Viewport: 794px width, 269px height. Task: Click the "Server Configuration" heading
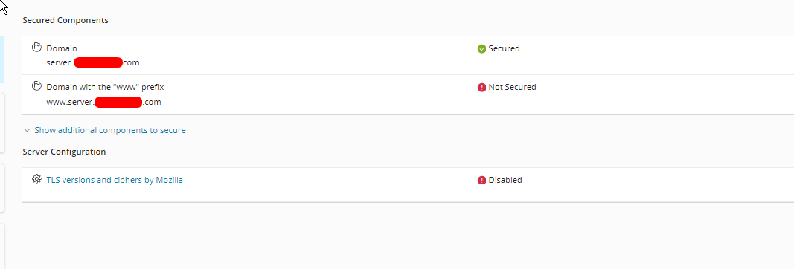point(64,152)
